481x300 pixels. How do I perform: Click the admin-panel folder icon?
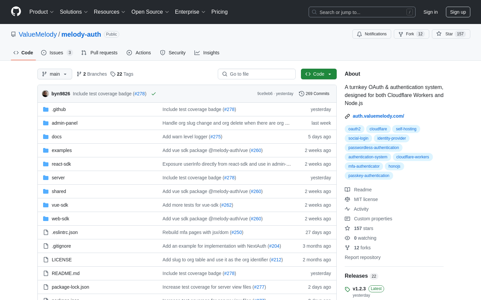46,123
